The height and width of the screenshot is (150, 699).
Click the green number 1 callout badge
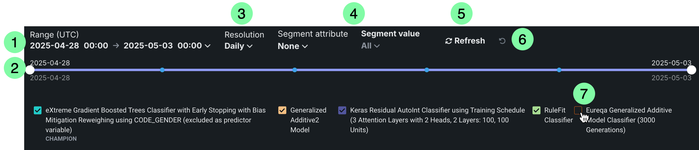point(15,42)
